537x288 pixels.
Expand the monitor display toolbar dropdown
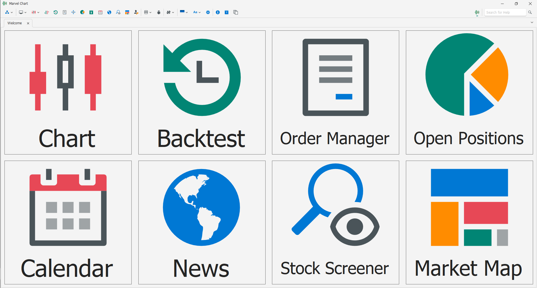coord(22,12)
